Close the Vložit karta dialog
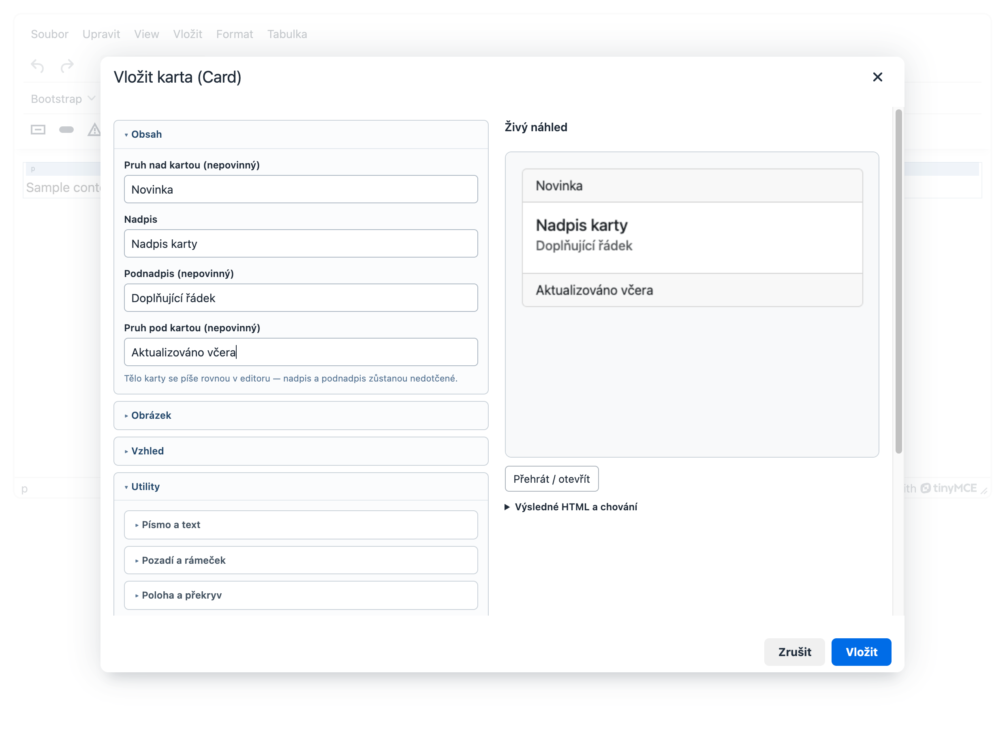The image size is (1005, 729). 877,77
